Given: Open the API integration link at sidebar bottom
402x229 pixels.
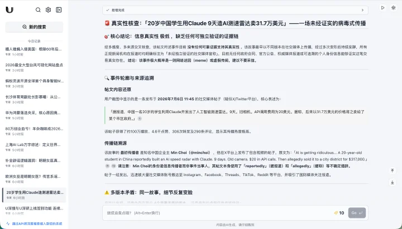Looking at the screenshot, I should click(x=37, y=223).
